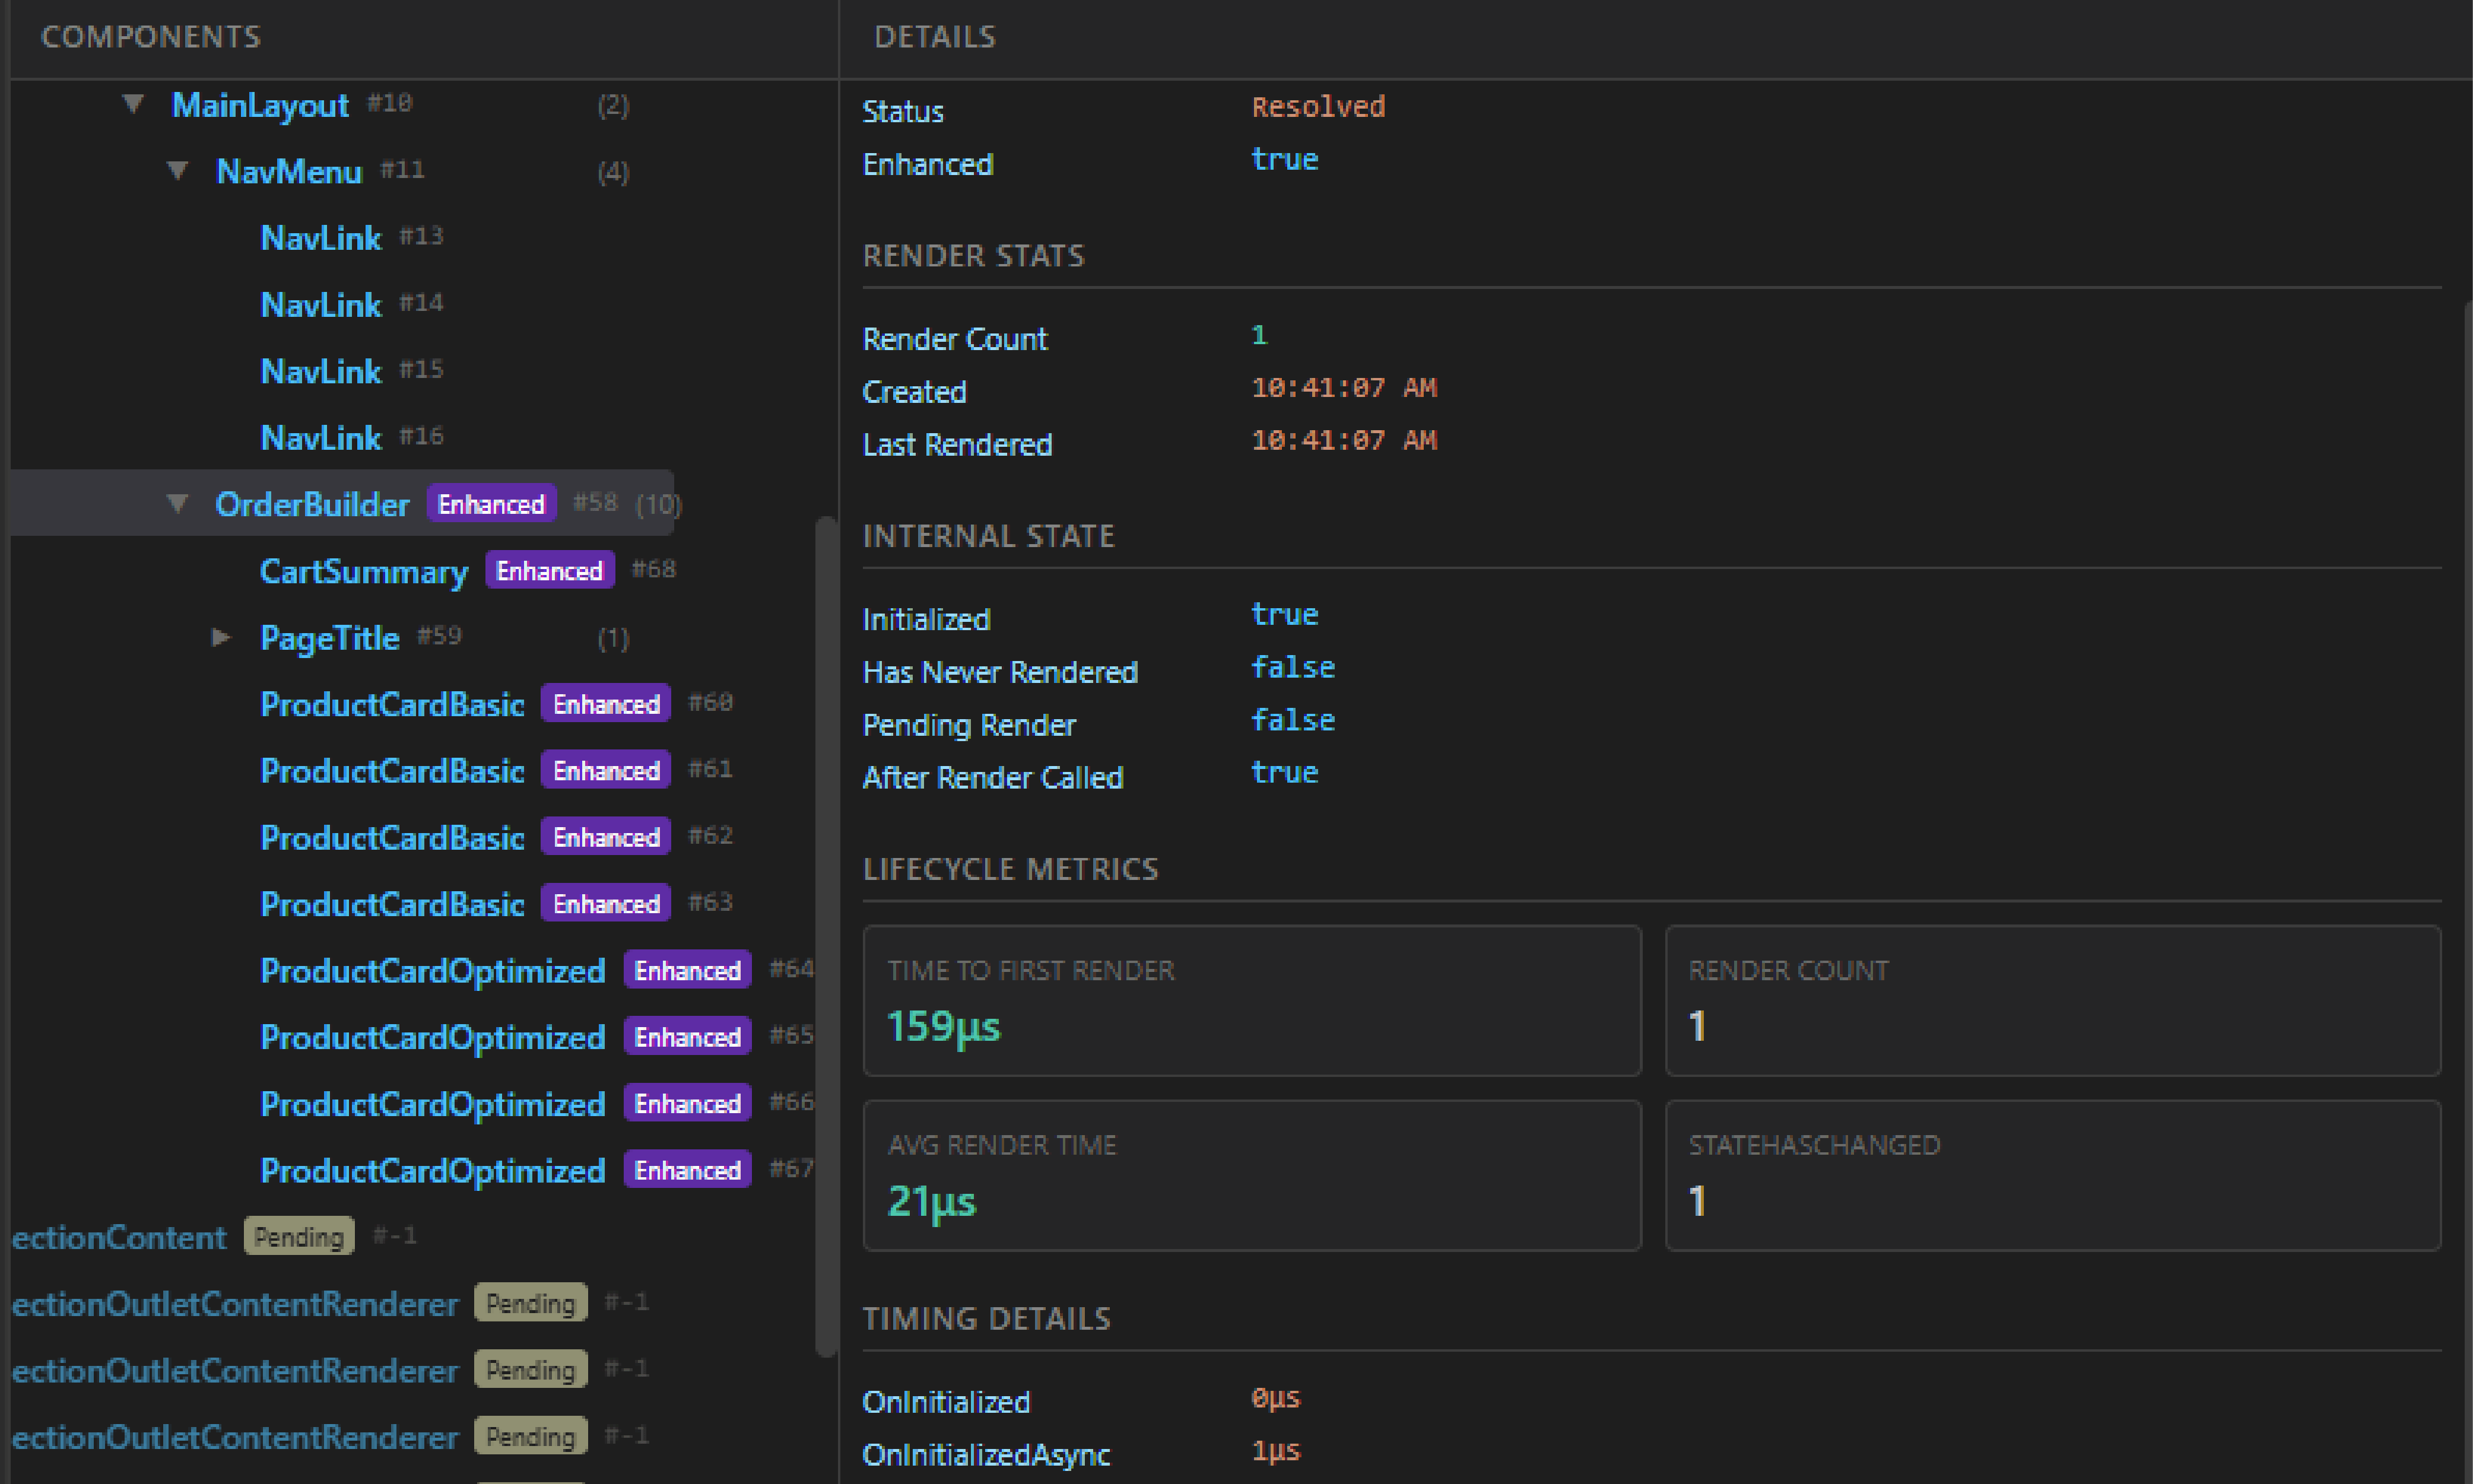The width and height of the screenshot is (2473, 1484).
Task: Select the CartSummary component
Action: pyautogui.click(x=364, y=570)
